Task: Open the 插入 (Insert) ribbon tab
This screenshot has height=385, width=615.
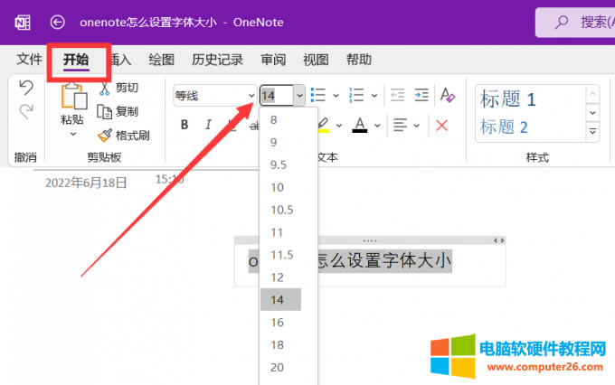Action: pyautogui.click(x=120, y=60)
